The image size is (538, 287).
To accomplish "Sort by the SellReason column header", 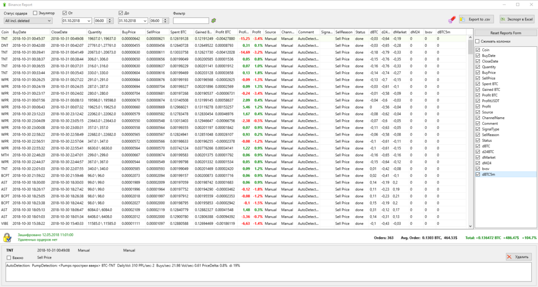I will (x=344, y=32).
